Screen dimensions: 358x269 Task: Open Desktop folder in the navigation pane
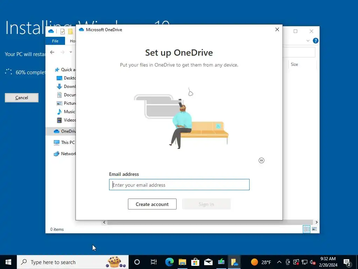[66, 78]
